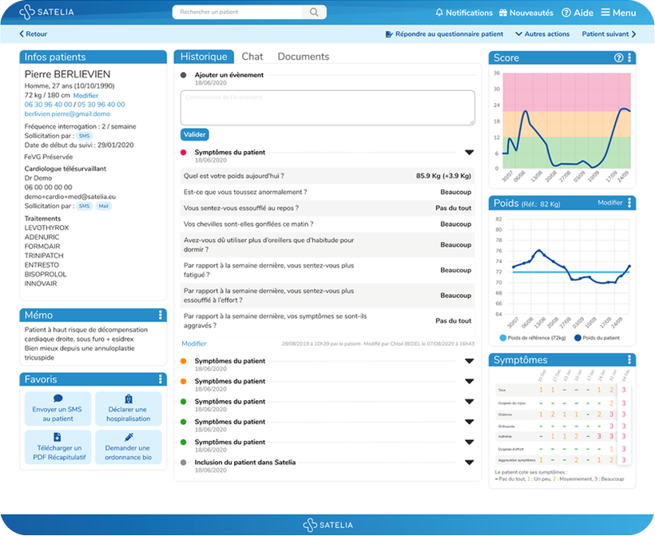655x536 pixels.
Task: Click the questionnaire pencil icon
Action: 389,34
